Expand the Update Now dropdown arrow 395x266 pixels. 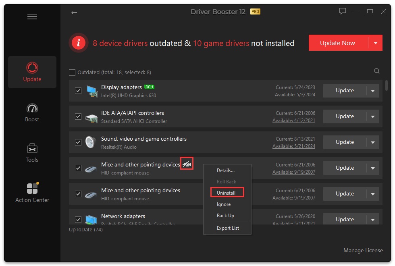point(376,43)
